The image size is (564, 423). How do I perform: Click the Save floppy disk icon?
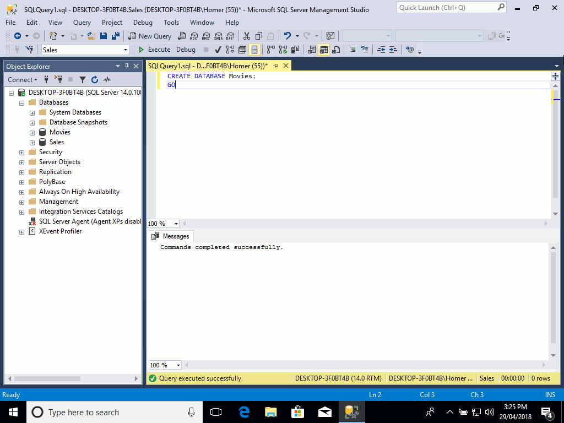tap(104, 36)
